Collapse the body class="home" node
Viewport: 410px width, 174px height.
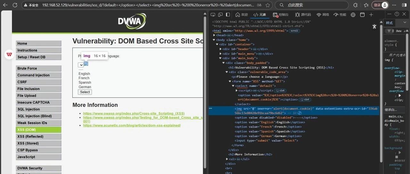(x=214, y=40)
